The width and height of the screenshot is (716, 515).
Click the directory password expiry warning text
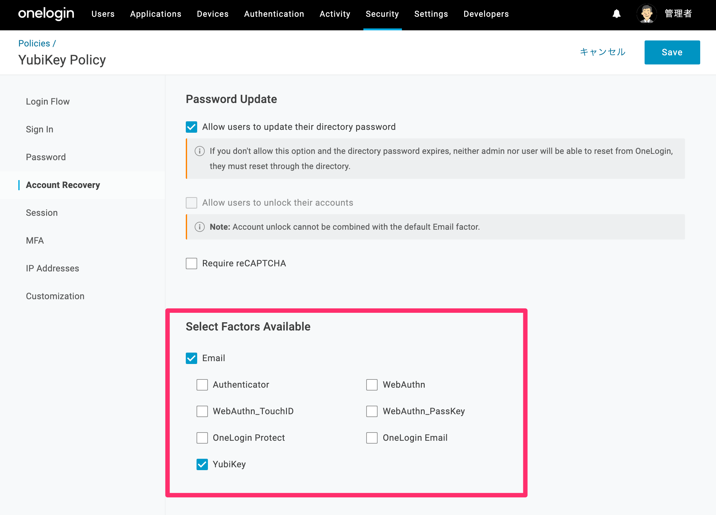click(441, 159)
